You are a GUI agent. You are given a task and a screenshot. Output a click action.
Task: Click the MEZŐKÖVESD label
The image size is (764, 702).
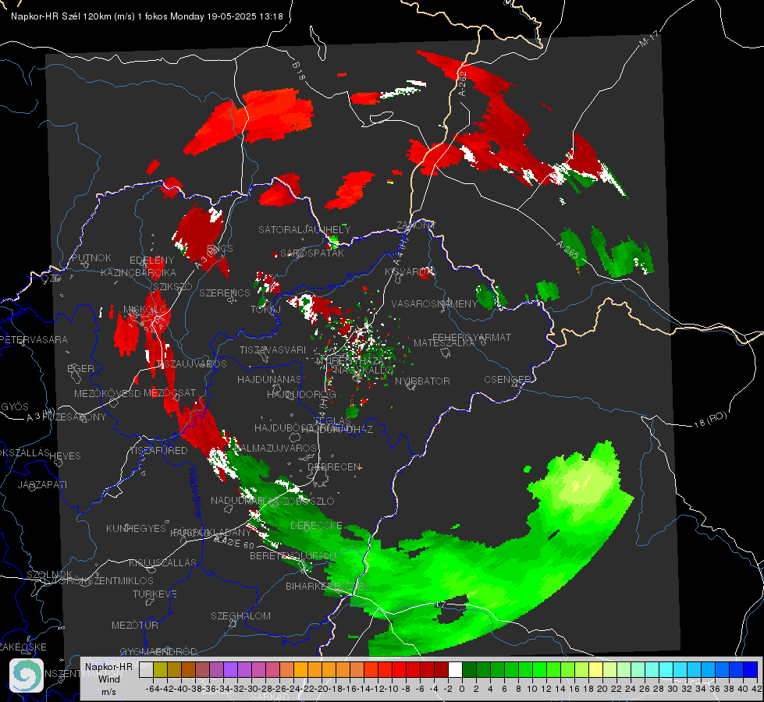pyautogui.click(x=108, y=393)
